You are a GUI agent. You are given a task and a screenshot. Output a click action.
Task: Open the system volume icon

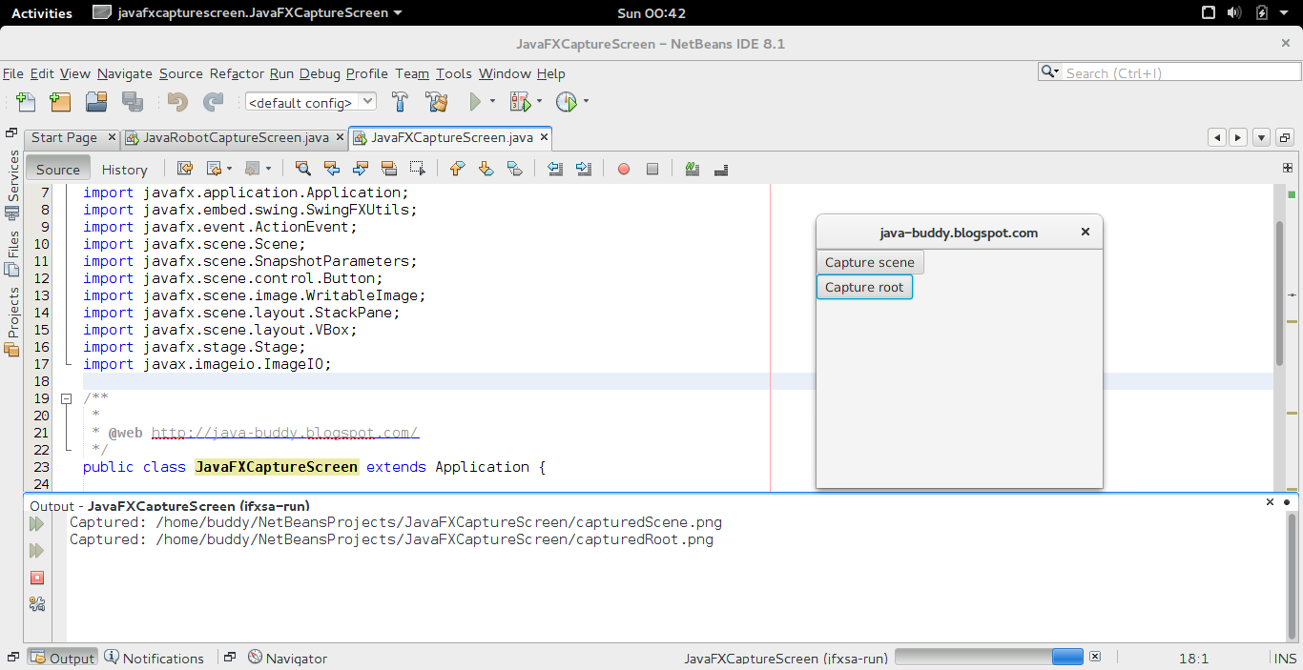click(1234, 12)
